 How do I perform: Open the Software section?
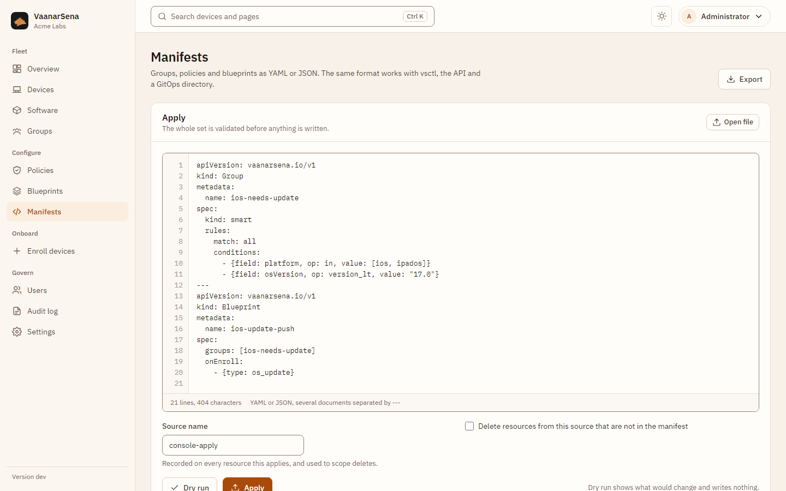[x=67, y=110]
